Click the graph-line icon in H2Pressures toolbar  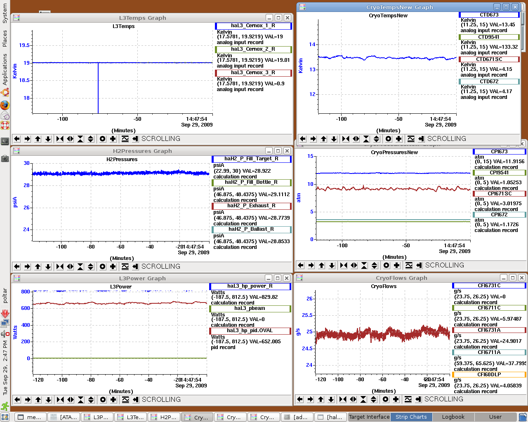tap(125, 267)
